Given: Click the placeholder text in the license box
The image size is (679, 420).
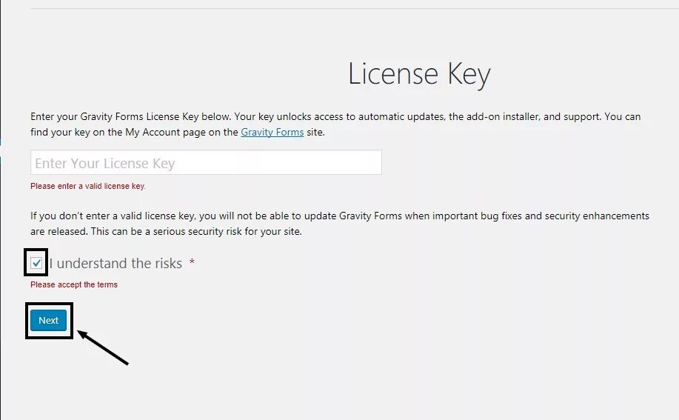Looking at the screenshot, I should [105, 163].
